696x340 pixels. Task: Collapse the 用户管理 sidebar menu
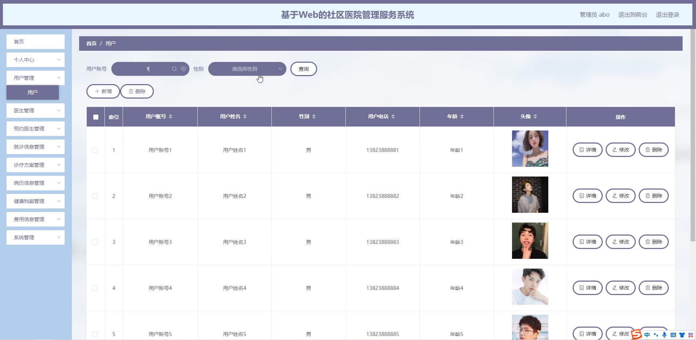(x=36, y=78)
